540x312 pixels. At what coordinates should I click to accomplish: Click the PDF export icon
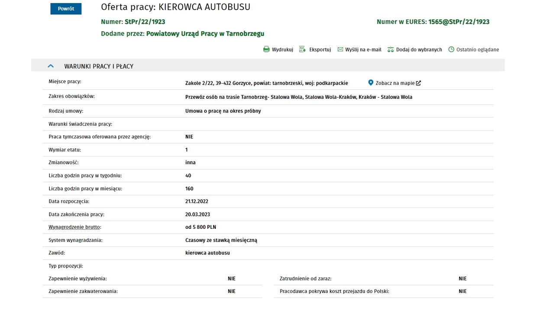[x=302, y=49]
